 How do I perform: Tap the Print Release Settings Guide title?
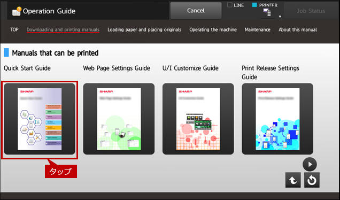click(x=271, y=72)
